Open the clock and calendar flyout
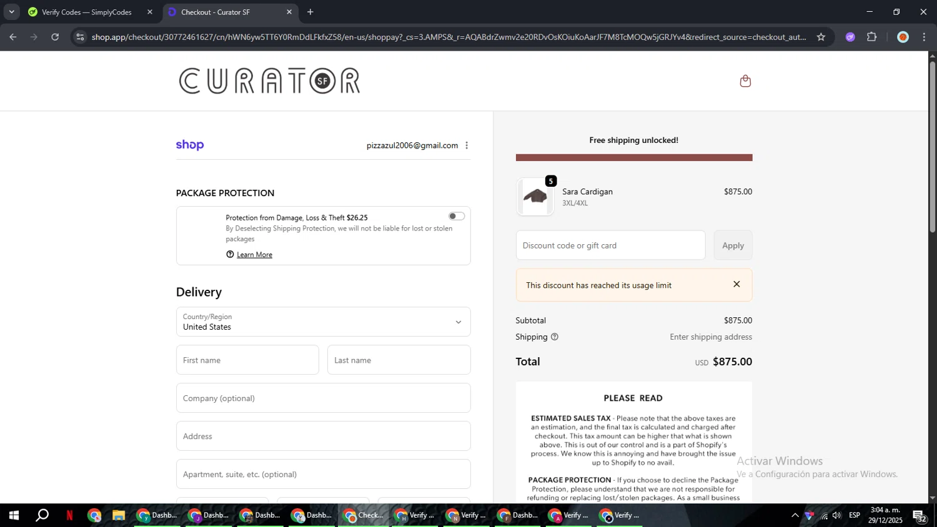 (x=886, y=515)
